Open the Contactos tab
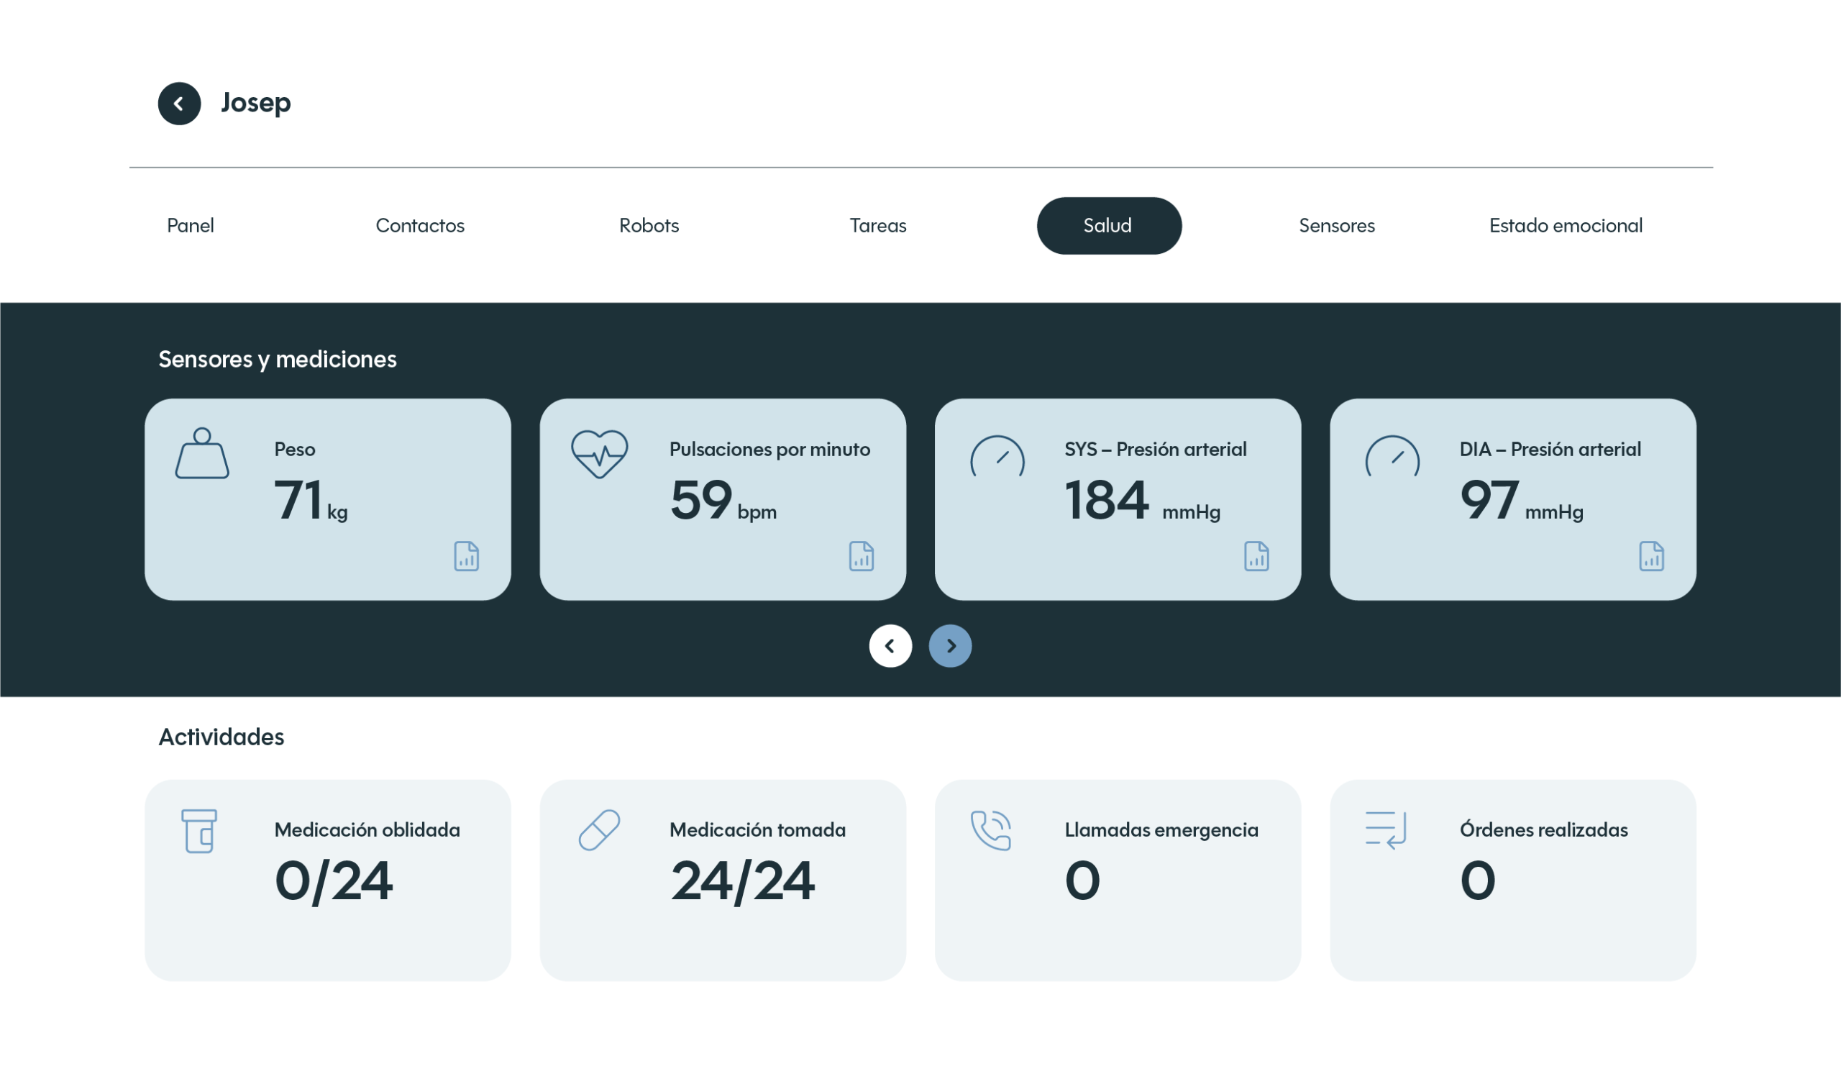Screen dimensions: 1841x1092 point(420,226)
